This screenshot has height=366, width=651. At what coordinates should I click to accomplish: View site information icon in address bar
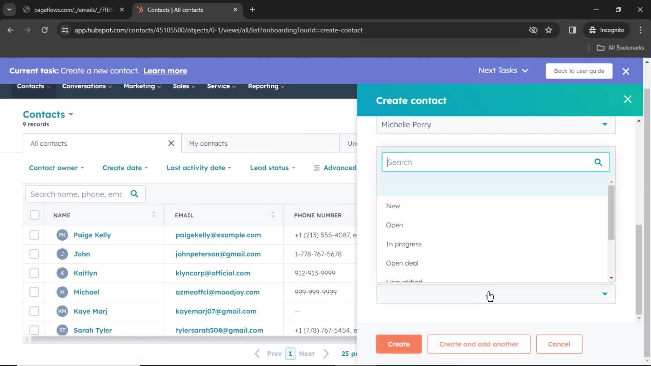pyautogui.click(x=65, y=30)
